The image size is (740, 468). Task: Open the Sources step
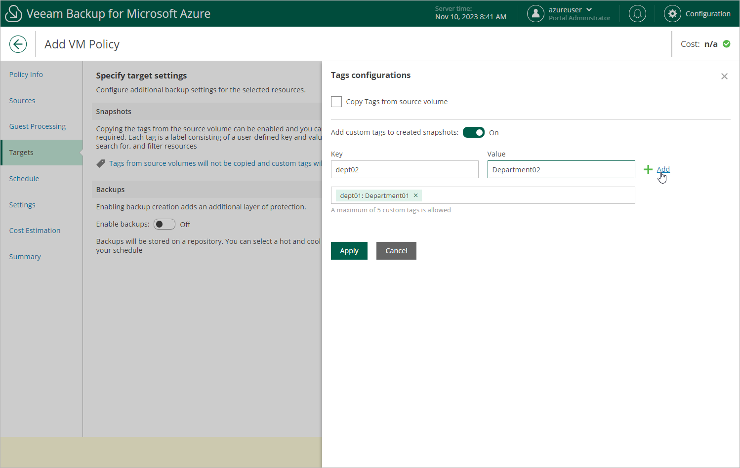point(22,101)
